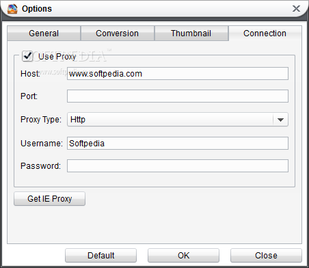Restore settings with the Default button
The image size is (309, 268).
[x=100, y=256]
